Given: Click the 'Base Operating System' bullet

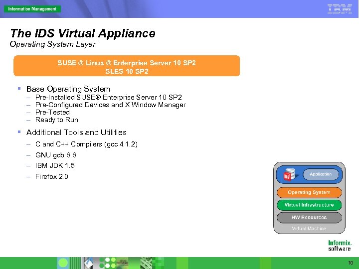Looking at the screenshot, I should [68, 89].
